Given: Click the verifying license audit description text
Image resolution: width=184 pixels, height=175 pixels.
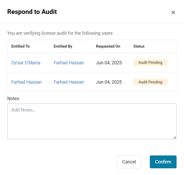Looking at the screenshot, I should point(60,33).
